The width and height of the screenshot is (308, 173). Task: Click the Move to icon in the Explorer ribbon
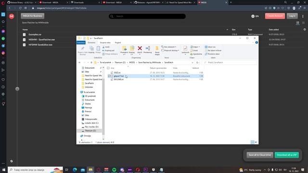(124, 48)
